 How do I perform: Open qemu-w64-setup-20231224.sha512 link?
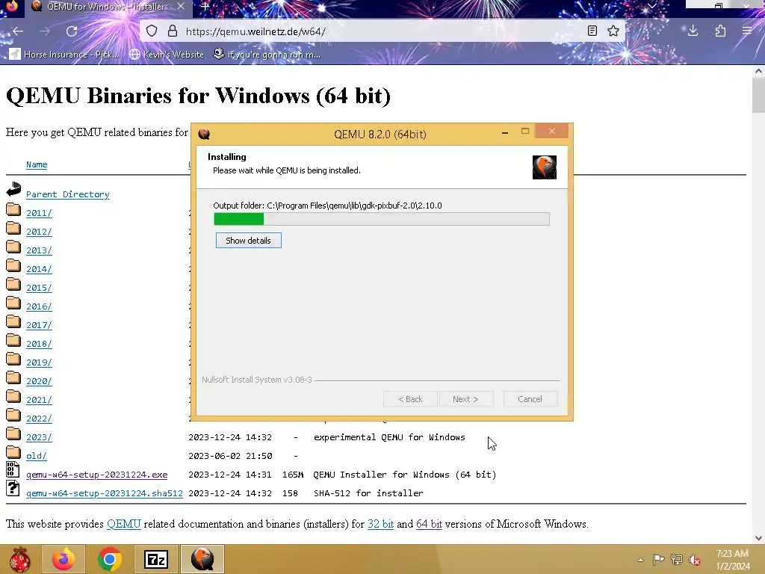click(x=105, y=493)
